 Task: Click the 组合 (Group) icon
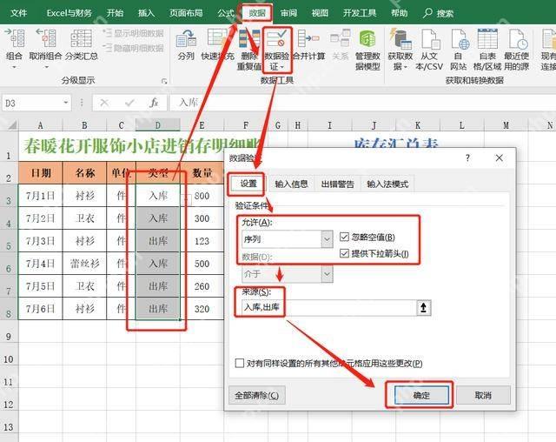point(15,38)
